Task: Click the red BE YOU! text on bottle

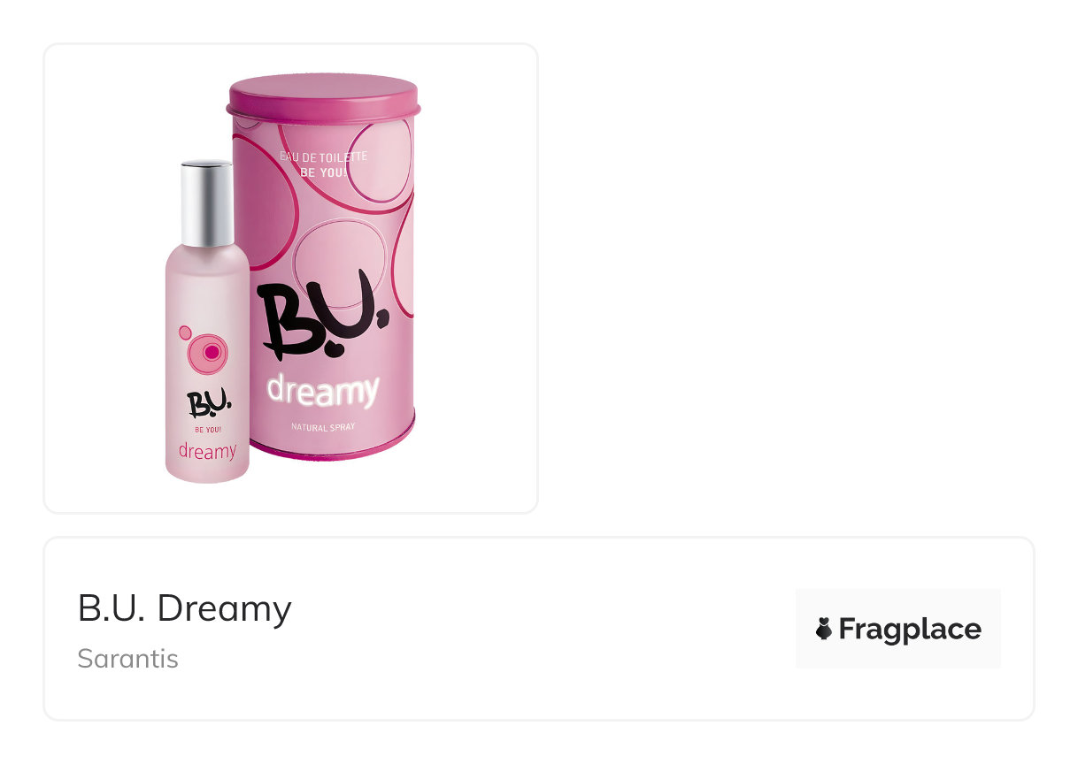Action: [x=208, y=430]
